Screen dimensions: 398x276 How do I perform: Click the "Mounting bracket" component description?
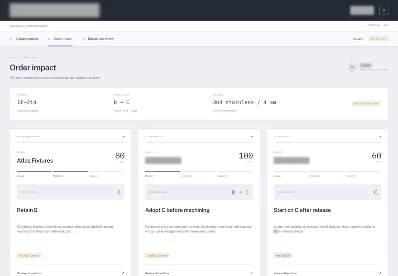click(27, 111)
